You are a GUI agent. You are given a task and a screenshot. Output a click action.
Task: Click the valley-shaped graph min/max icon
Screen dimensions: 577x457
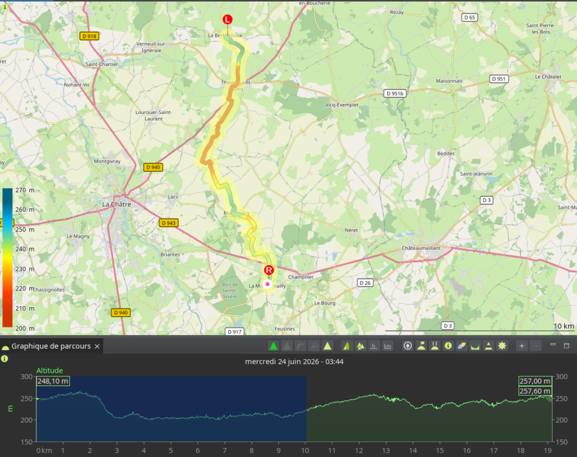pyautogui.click(x=475, y=346)
